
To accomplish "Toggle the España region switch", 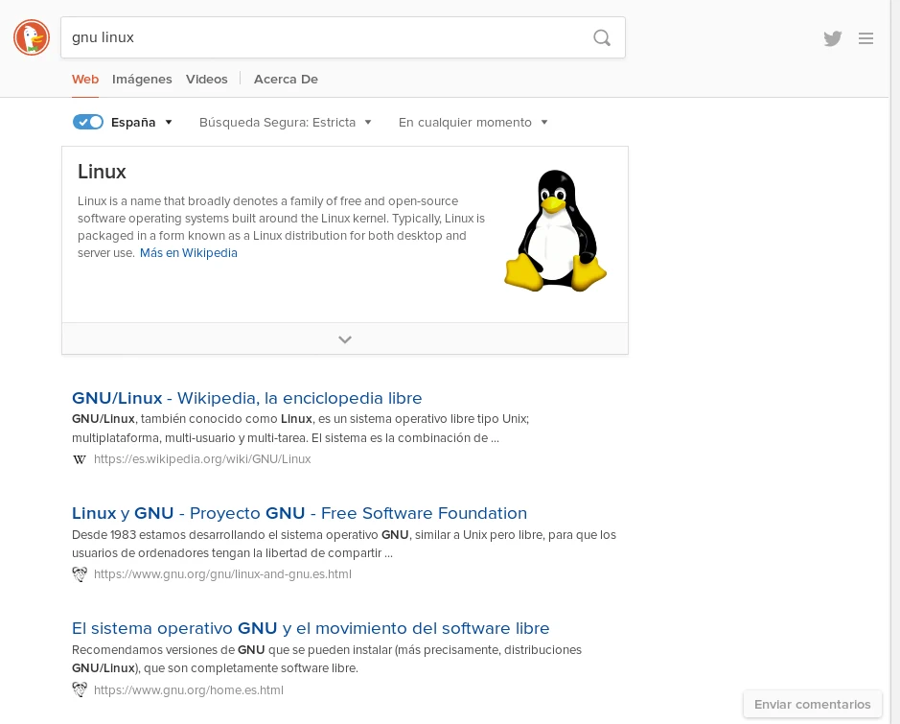I will [88, 122].
